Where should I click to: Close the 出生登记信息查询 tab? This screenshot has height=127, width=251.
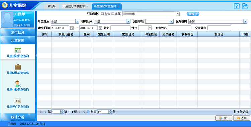tap(87, 7)
